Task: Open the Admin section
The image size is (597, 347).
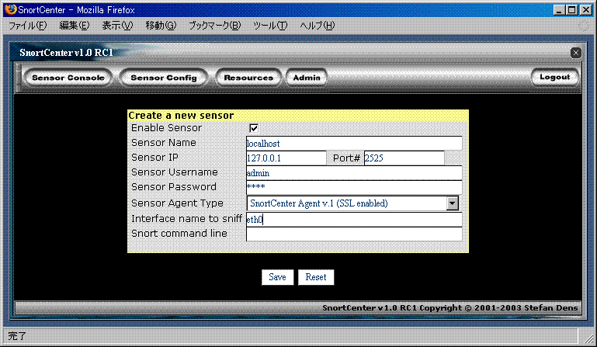Action: (x=307, y=78)
